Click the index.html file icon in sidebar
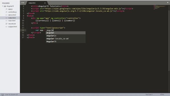The height and width of the screenshot is (96, 170). pyautogui.click(x=6, y=18)
